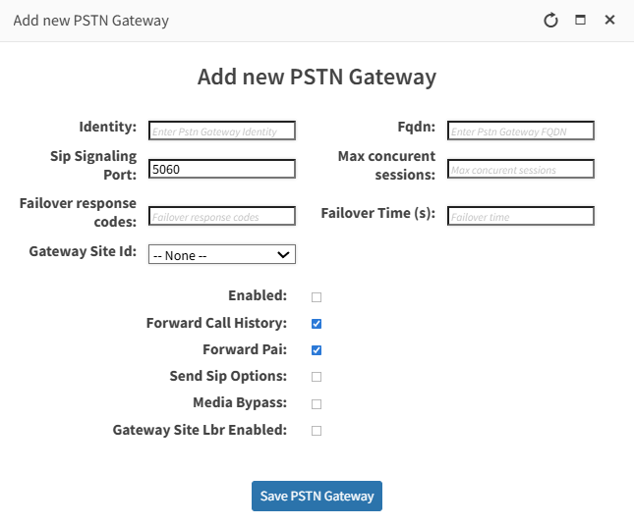Click the Add new PSTN Gateway heading
This screenshot has width=634, height=525.
(x=317, y=77)
